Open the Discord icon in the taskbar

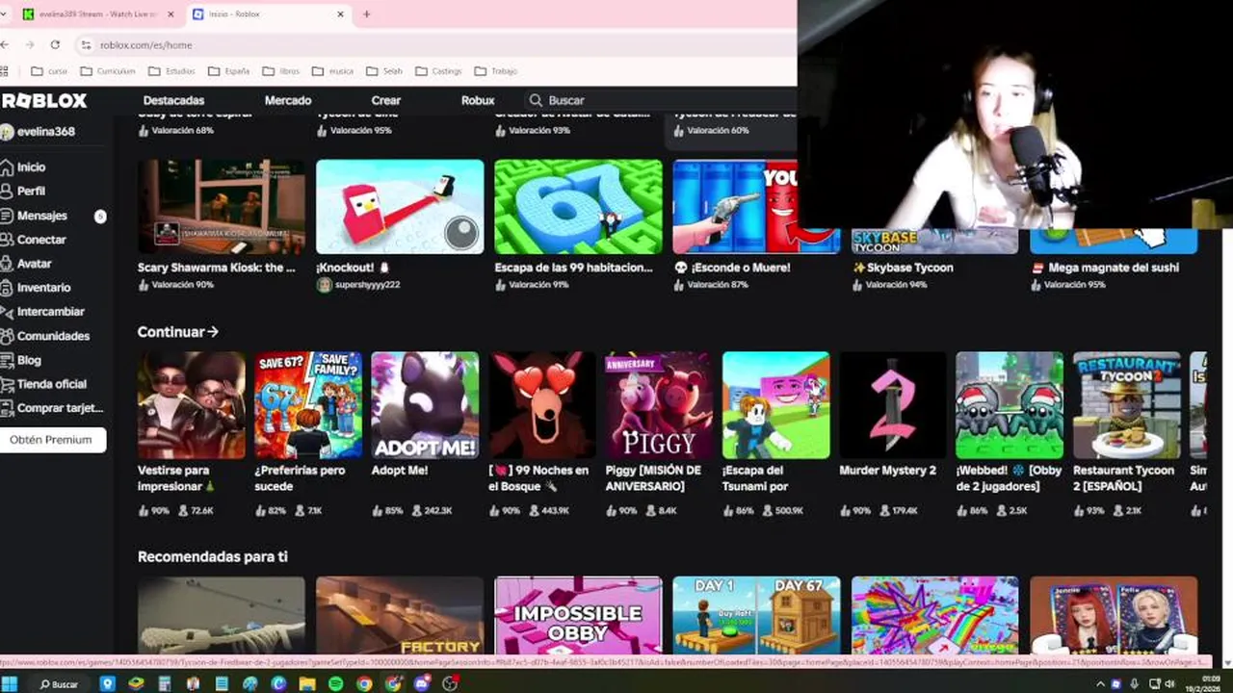pyautogui.click(x=421, y=683)
